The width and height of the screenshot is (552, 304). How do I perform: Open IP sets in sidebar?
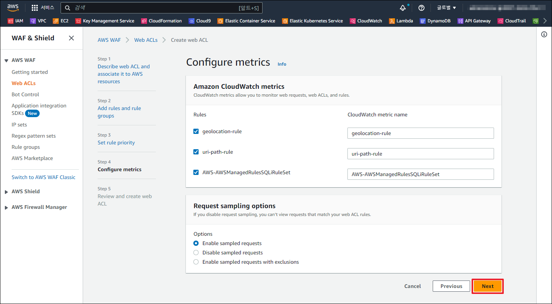tap(19, 125)
